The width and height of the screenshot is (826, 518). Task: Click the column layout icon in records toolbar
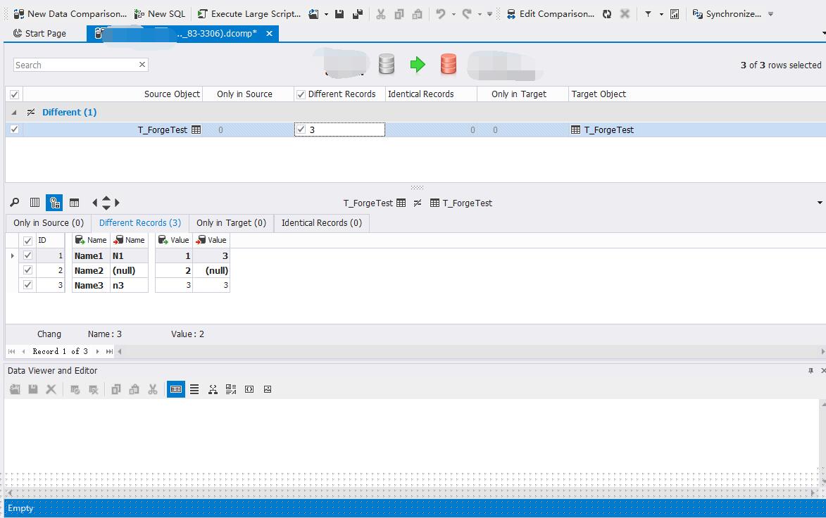[35, 203]
